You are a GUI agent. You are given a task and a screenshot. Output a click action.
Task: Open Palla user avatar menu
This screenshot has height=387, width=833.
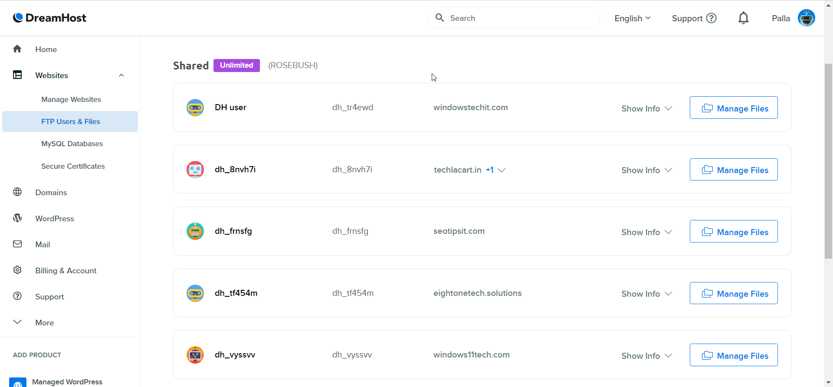click(x=807, y=18)
